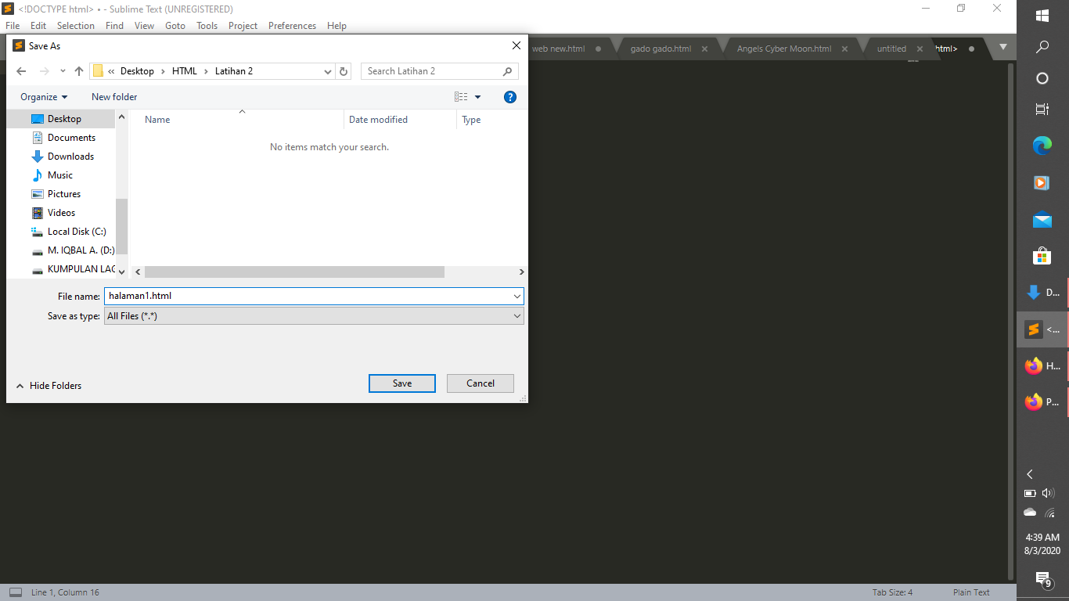Go back using the back arrow
The image size is (1069, 601).
21,71
